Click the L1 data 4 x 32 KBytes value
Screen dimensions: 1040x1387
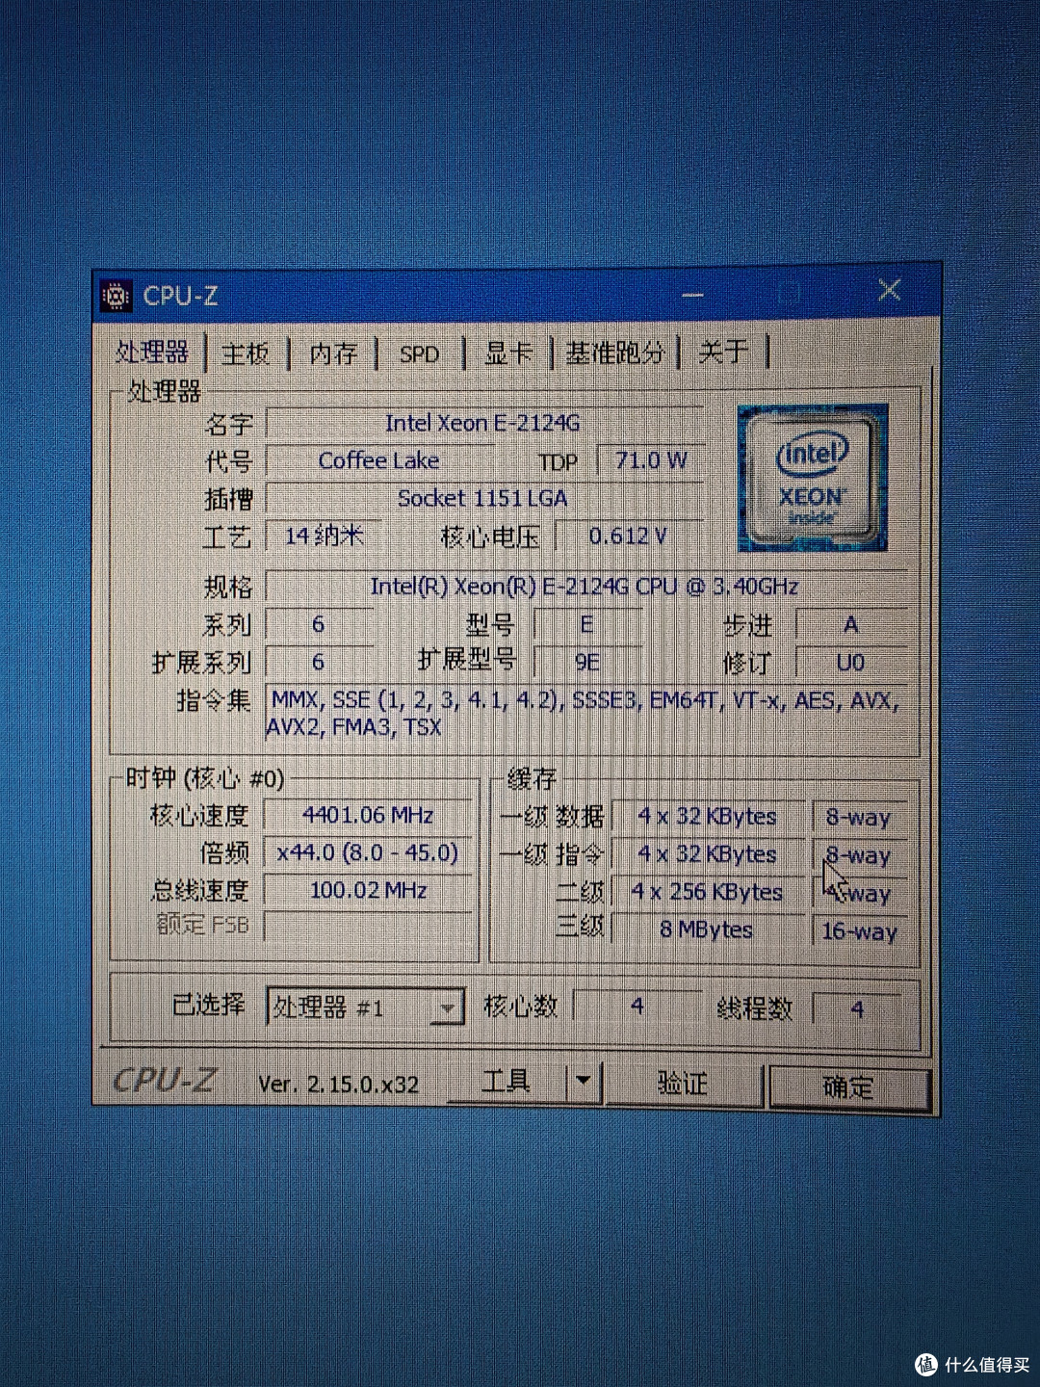(x=708, y=817)
